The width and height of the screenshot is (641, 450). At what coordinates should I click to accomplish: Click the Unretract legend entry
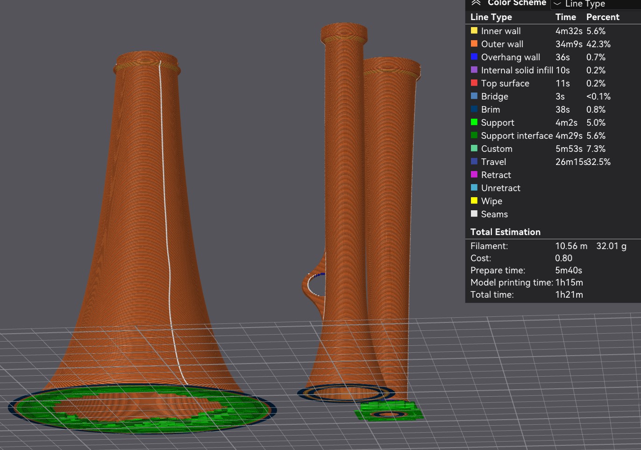[x=500, y=187]
